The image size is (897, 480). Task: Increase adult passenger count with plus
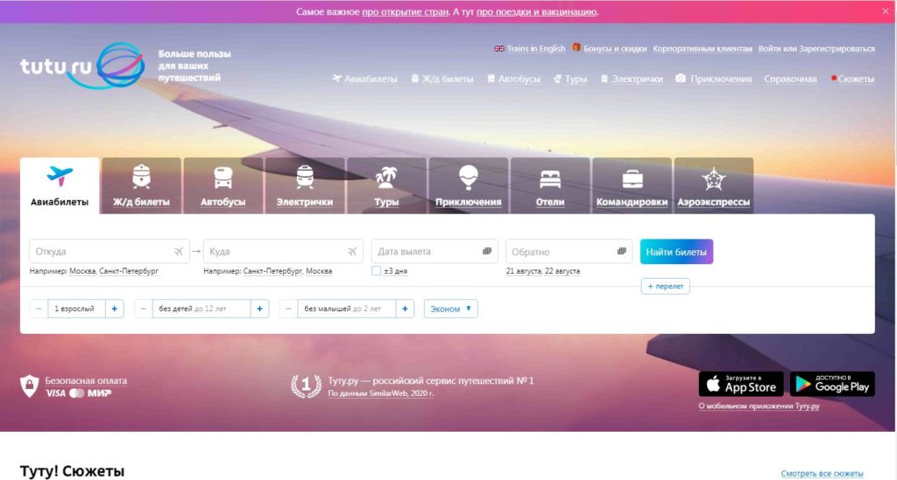(x=116, y=309)
